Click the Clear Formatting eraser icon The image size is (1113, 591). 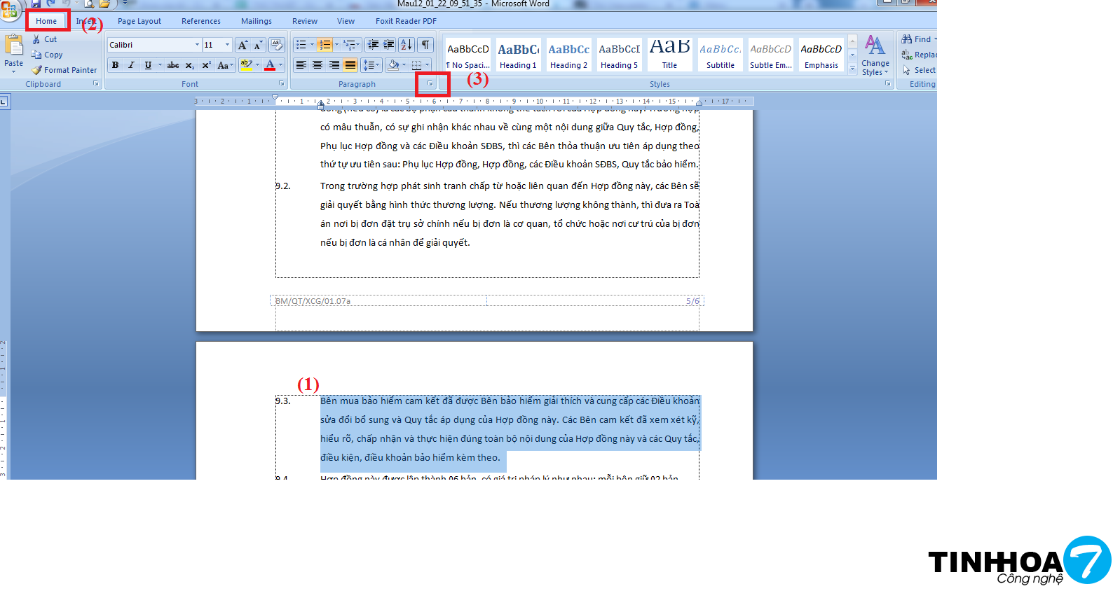tap(277, 45)
